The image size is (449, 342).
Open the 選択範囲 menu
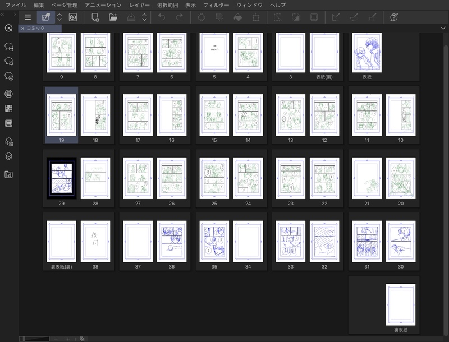coord(167,5)
